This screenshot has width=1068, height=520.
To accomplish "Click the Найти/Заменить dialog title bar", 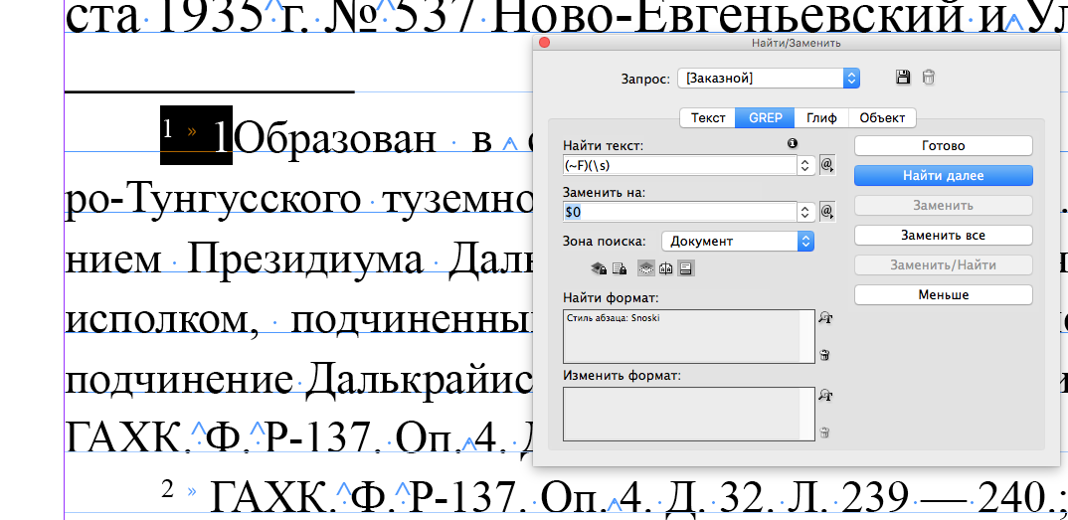I will [796, 42].
